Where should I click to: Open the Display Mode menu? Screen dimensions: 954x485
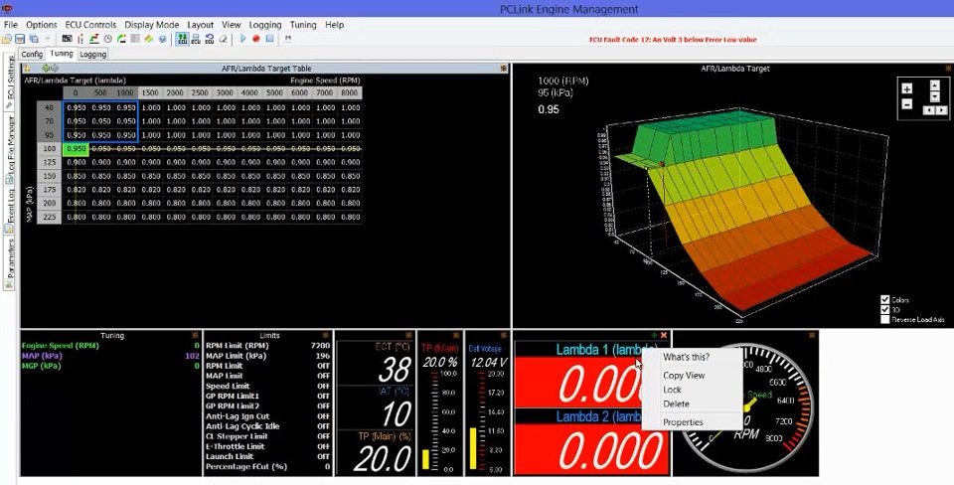[x=152, y=25]
